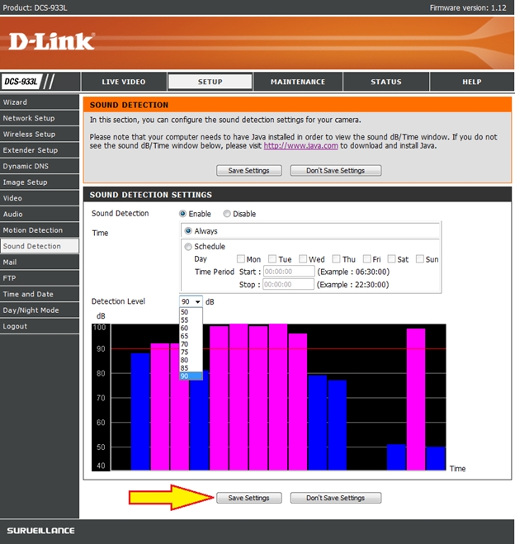Select the Disable sound detection radio button
The height and width of the screenshot is (544, 515).
click(x=227, y=214)
